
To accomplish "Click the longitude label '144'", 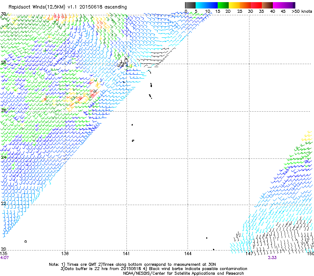I will (x=188, y=253).
